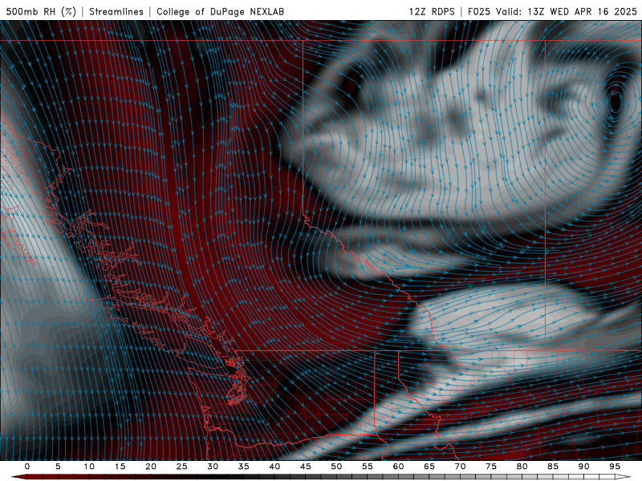Click the "50" label on the color scale
The width and height of the screenshot is (642, 481).
pyautogui.click(x=336, y=467)
